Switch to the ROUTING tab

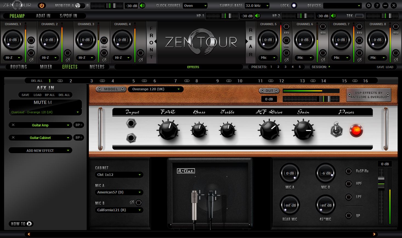click(19, 67)
